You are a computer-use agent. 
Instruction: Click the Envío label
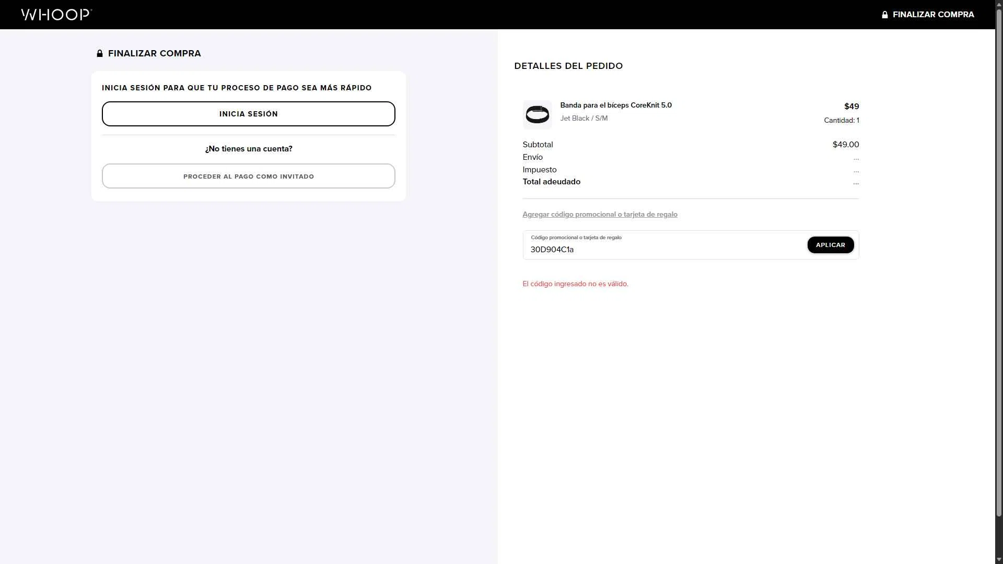(x=532, y=157)
